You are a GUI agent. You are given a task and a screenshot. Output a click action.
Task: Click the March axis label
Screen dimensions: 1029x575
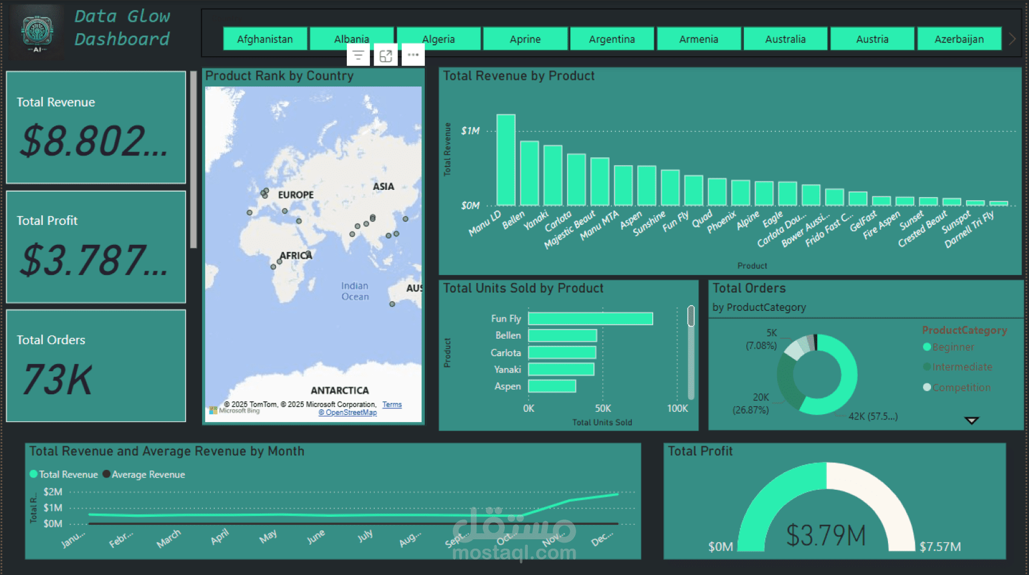pos(168,539)
